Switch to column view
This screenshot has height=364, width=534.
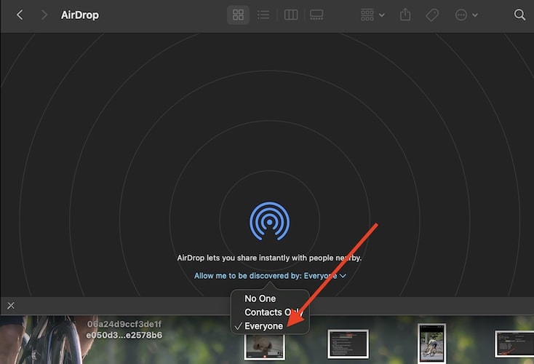click(x=290, y=15)
